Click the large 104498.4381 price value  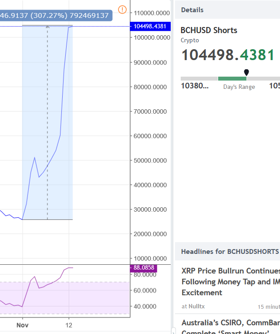[228, 55]
